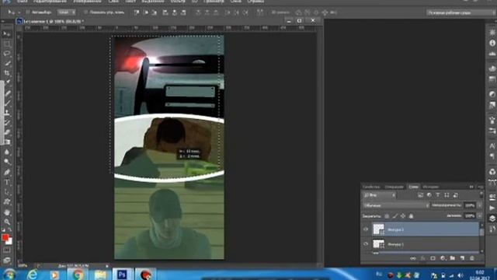497x280 pixels.
Task: Toggle the Auto-Select checkbox
Action: tap(28, 12)
